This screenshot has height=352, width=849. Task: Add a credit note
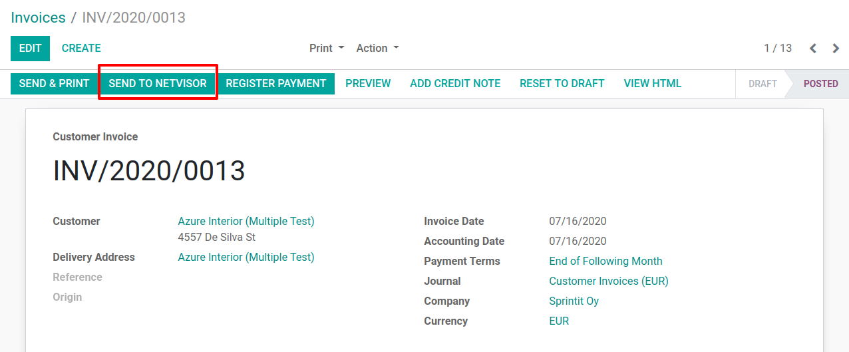[455, 83]
